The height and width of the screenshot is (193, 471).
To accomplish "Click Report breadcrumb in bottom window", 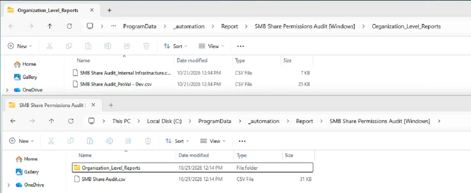I will (x=305, y=121).
